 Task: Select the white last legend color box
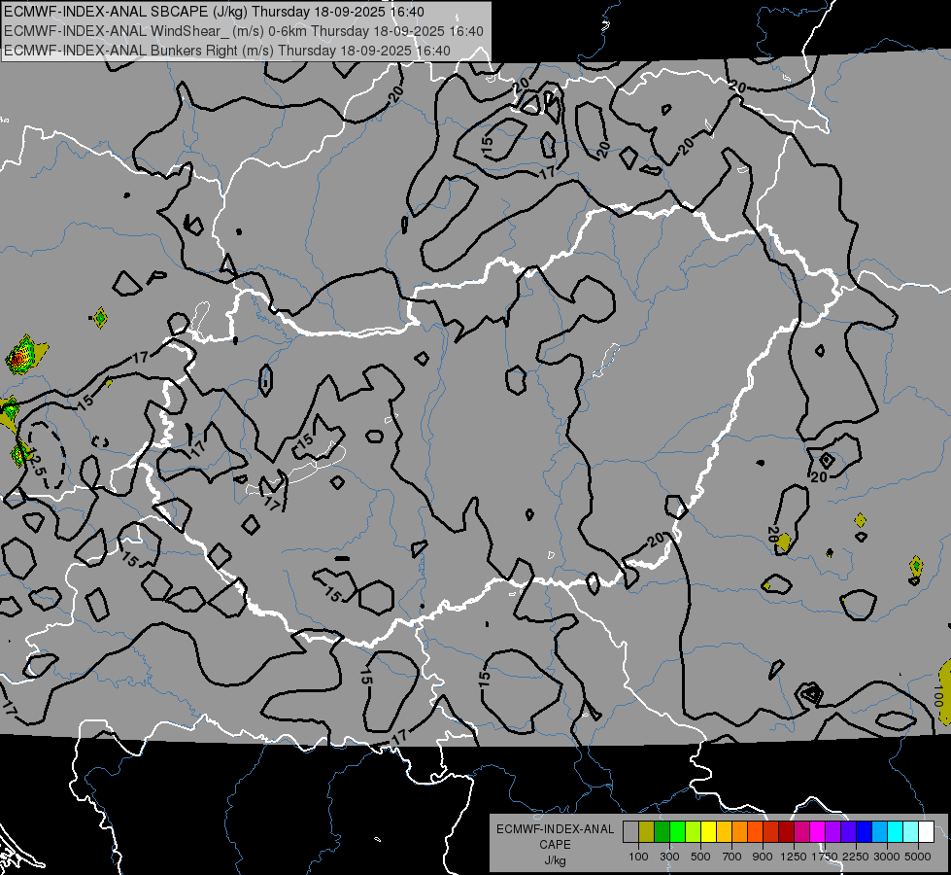tap(926, 832)
